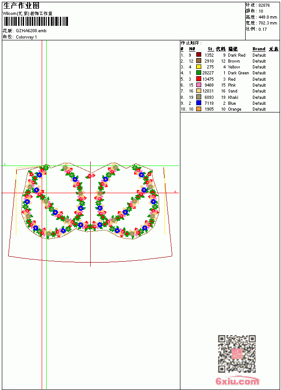The height and width of the screenshot is (390, 281).
Task: Click the Wilcom studio name line
Action: 28,14
